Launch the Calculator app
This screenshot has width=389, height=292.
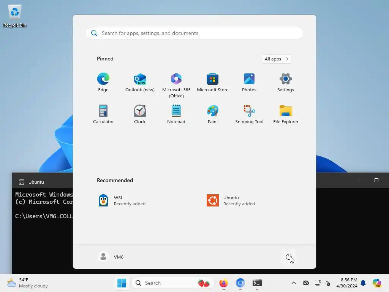(x=103, y=114)
